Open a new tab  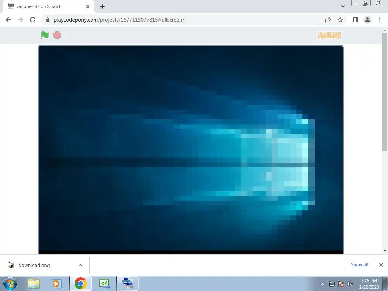[x=102, y=7]
